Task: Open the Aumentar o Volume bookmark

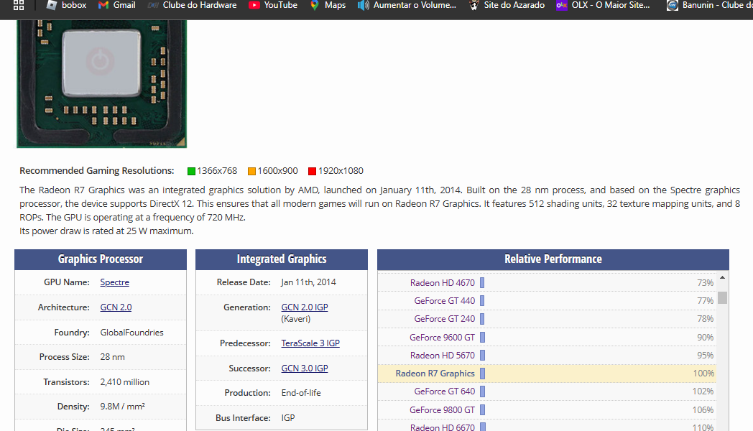Action: 407,5
